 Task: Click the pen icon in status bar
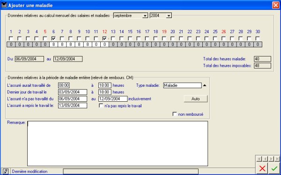coord(6,171)
